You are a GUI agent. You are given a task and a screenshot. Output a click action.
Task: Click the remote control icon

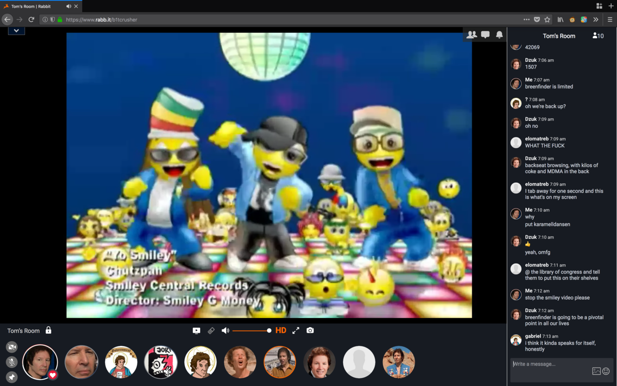pos(211,331)
